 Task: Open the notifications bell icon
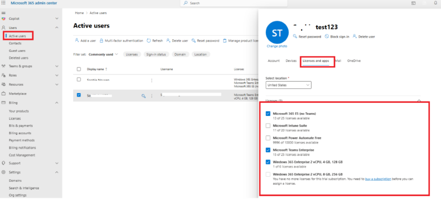tap(436, 3)
